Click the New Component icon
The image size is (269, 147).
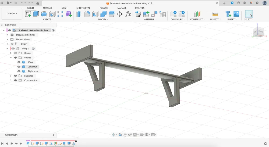click(146, 14)
